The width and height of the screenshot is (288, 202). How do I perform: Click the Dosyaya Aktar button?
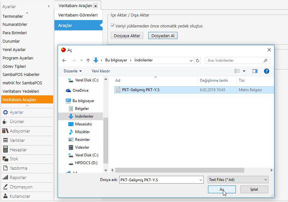click(x=127, y=36)
